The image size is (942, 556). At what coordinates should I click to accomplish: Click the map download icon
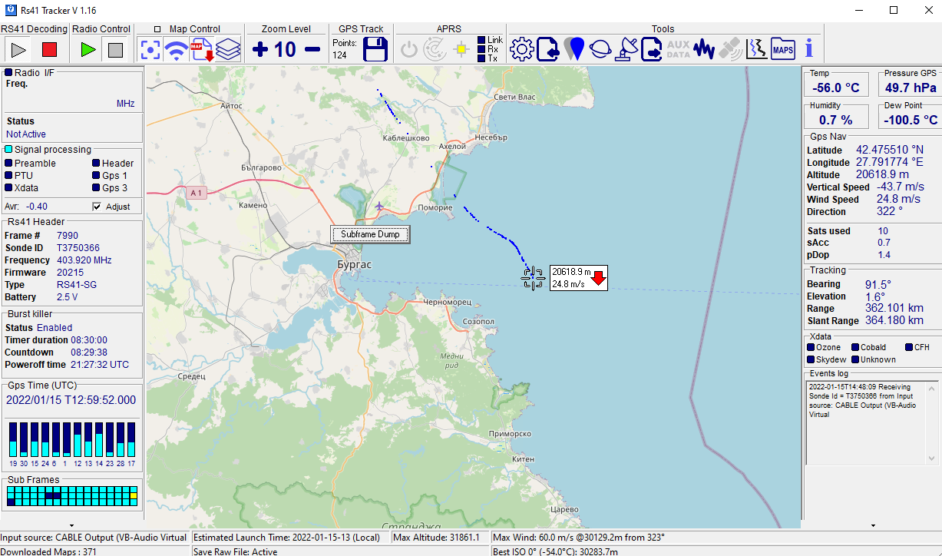coord(202,50)
